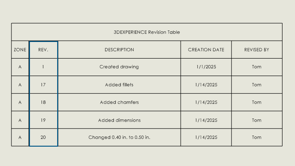Click the zone A cell in the first data row
This screenshot has height=166, width=295.
coord(20,67)
